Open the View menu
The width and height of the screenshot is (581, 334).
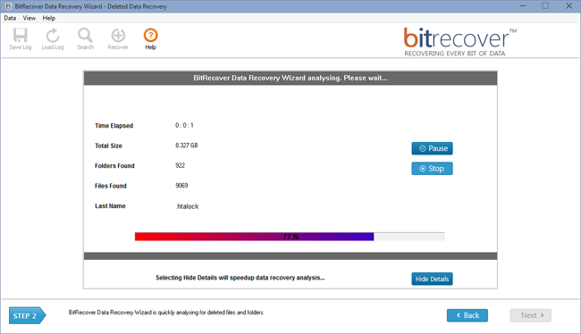coord(29,18)
